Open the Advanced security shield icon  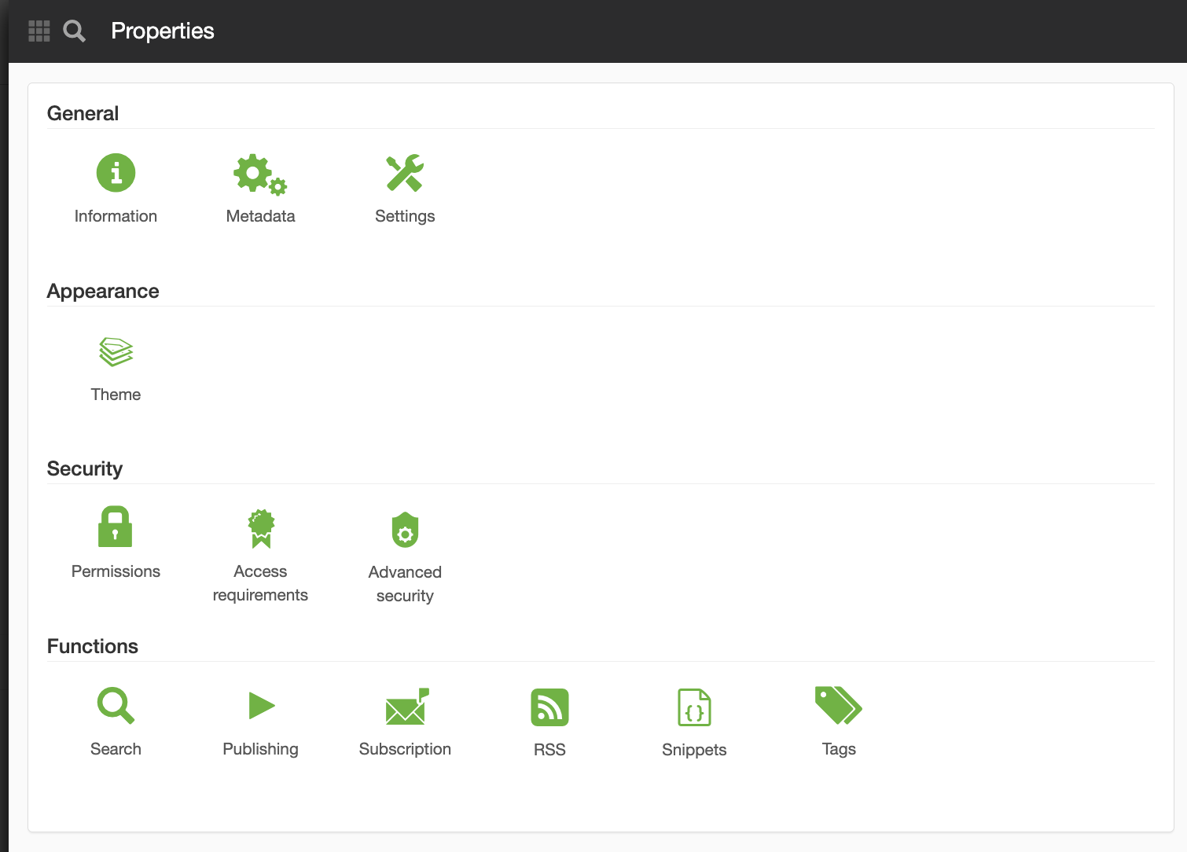405,530
